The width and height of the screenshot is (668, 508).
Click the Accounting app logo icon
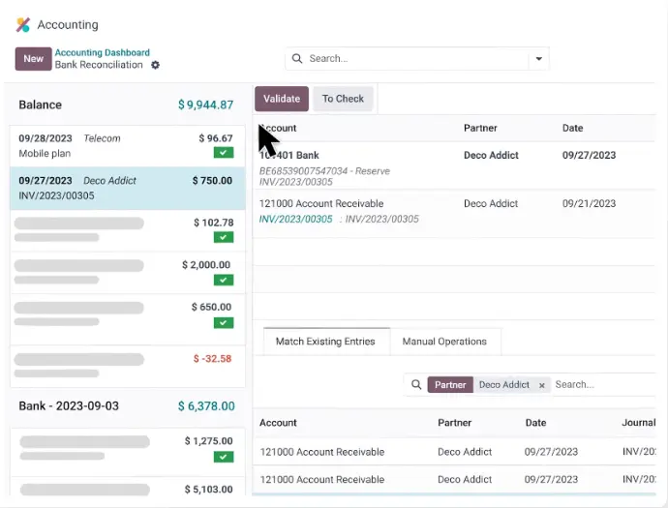coord(23,25)
